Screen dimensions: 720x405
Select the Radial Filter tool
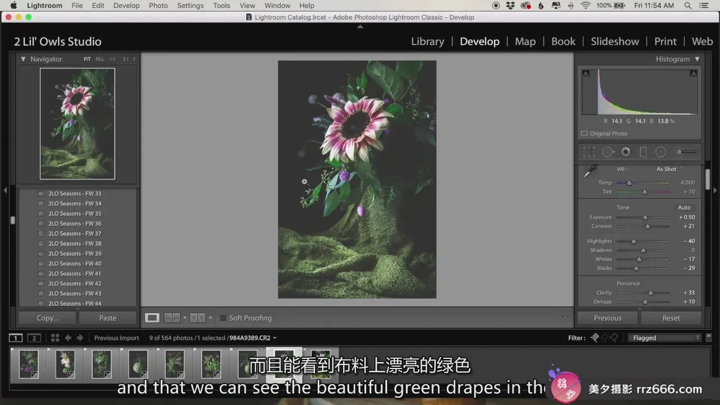coord(661,152)
